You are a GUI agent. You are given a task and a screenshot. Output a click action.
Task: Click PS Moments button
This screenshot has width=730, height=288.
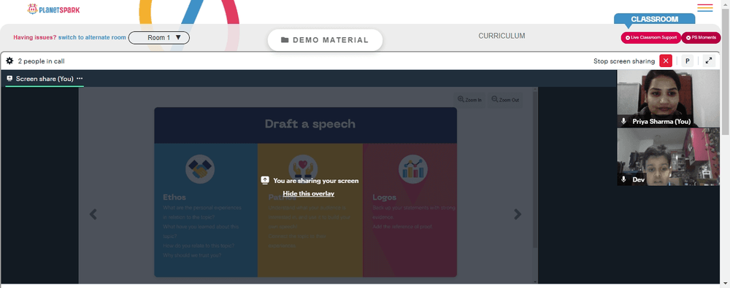pyautogui.click(x=701, y=38)
